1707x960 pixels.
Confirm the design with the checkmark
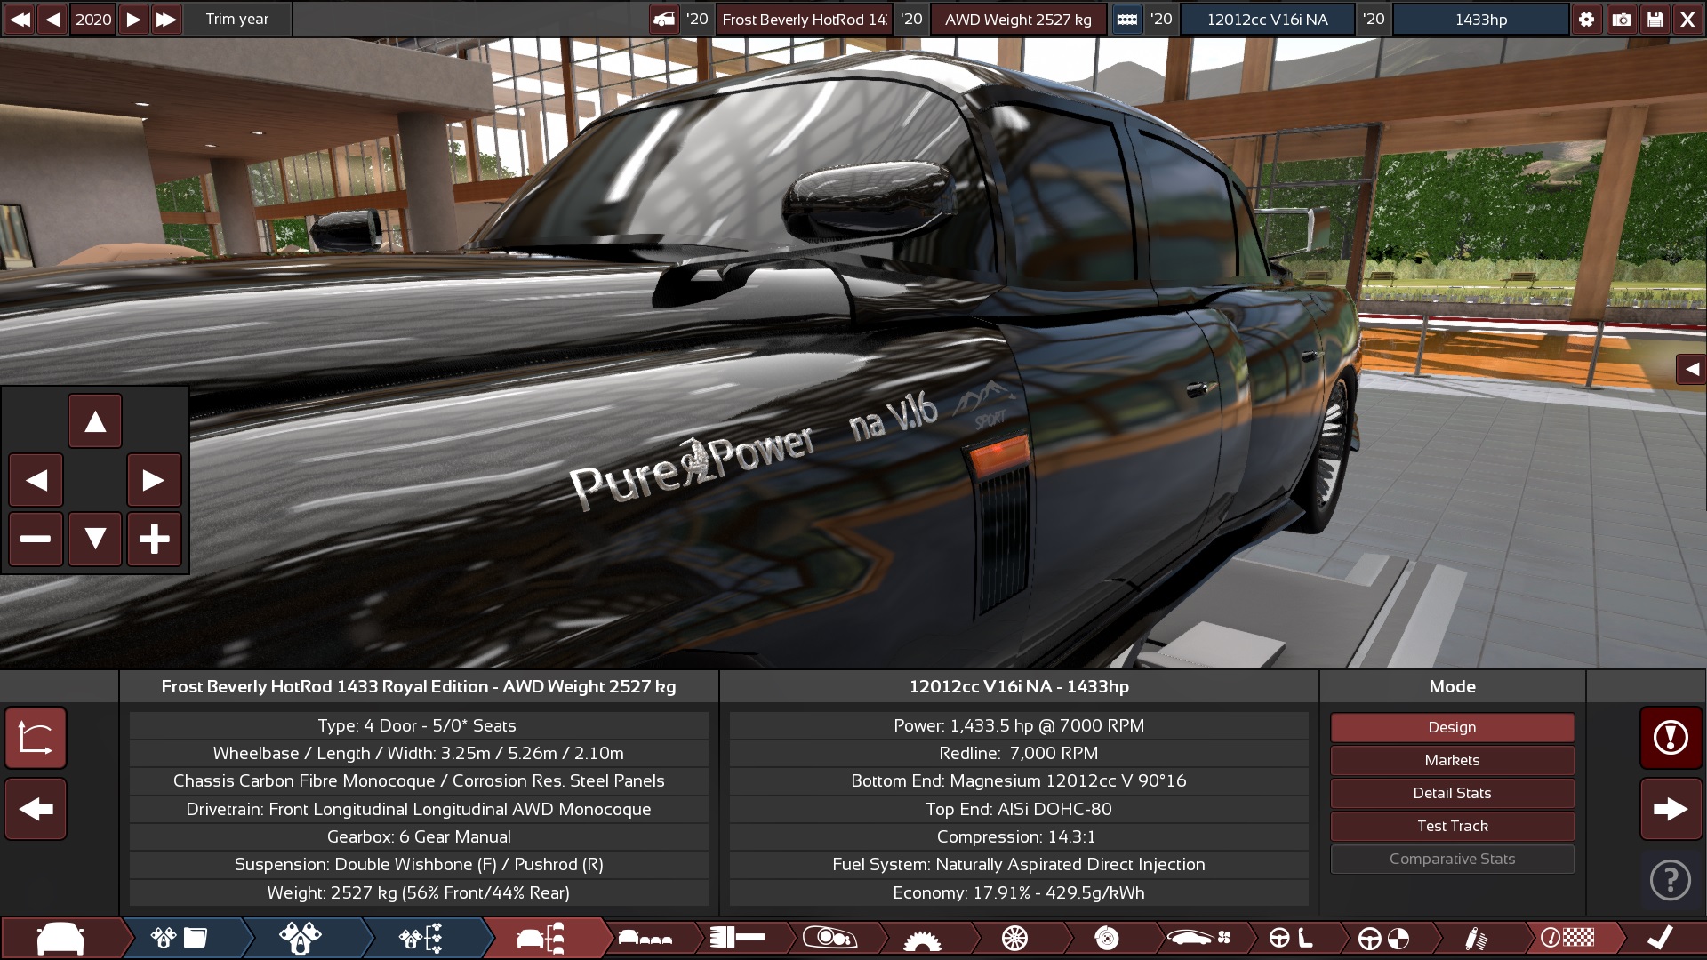point(1659,937)
